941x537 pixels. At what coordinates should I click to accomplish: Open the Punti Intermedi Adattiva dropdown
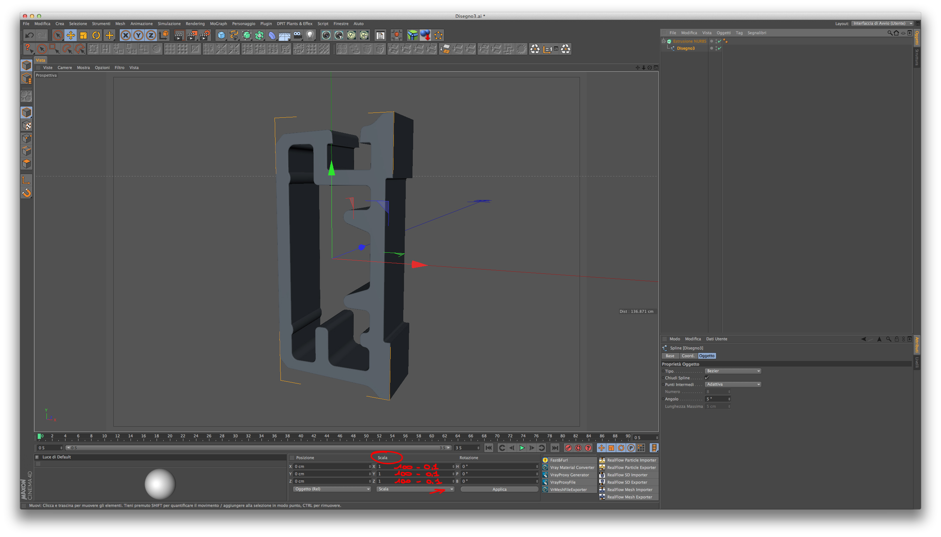click(x=733, y=384)
